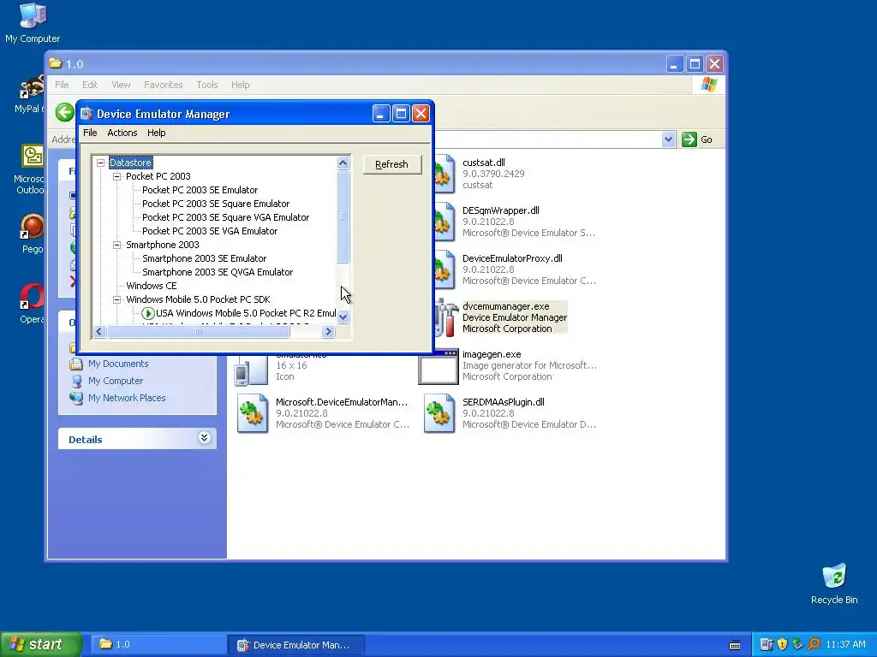Collapse the Datastore tree node
Screen dimensions: 877x657
tap(101, 163)
